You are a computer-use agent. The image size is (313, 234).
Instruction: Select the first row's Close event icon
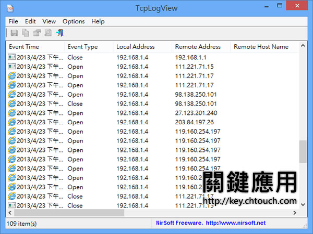12,57
